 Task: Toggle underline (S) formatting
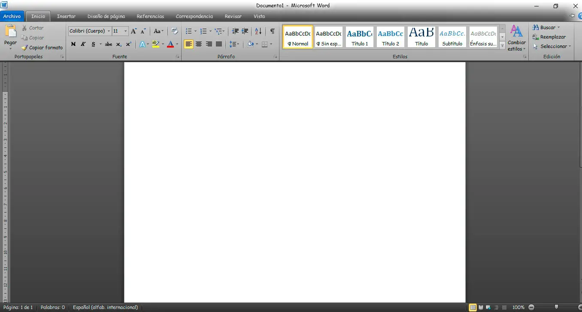coord(93,44)
